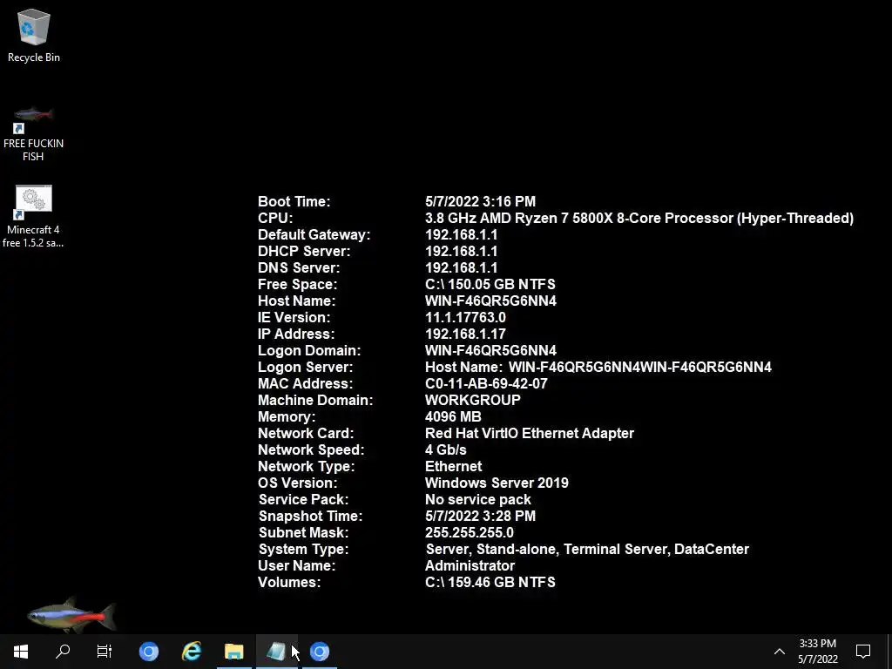Click the Boot Time value 5/7/2022 3:16 PM
892x669 pixels.
click(x=480, y=201)
